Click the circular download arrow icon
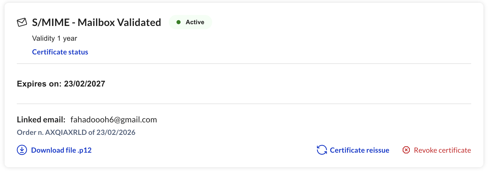The width and height of the screenshot is (489, 172). click(x=22, y=150)
